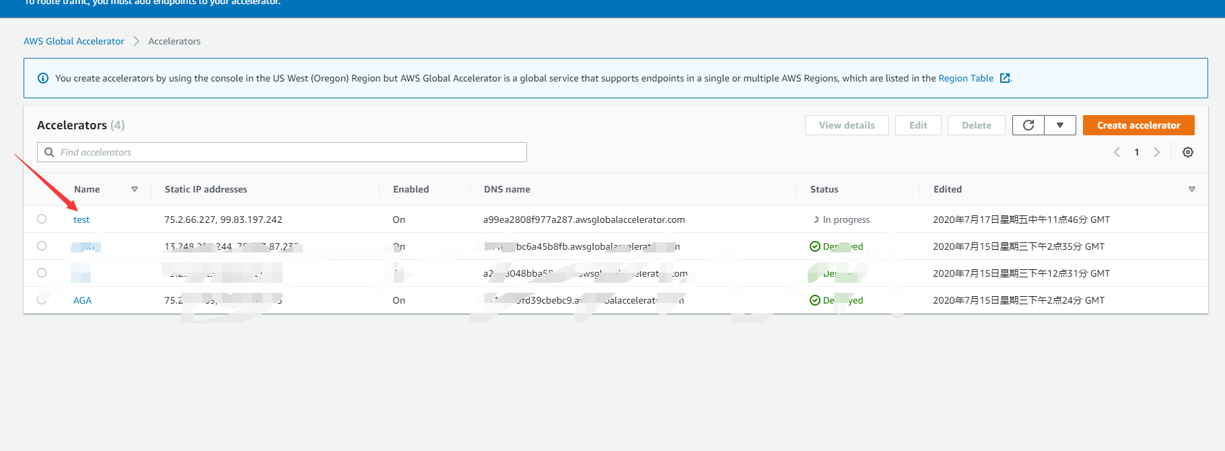This screenshot has height=451, width=1225.
Task: Click the Deployed status icon for AGA
Action: tap(814, 300)
